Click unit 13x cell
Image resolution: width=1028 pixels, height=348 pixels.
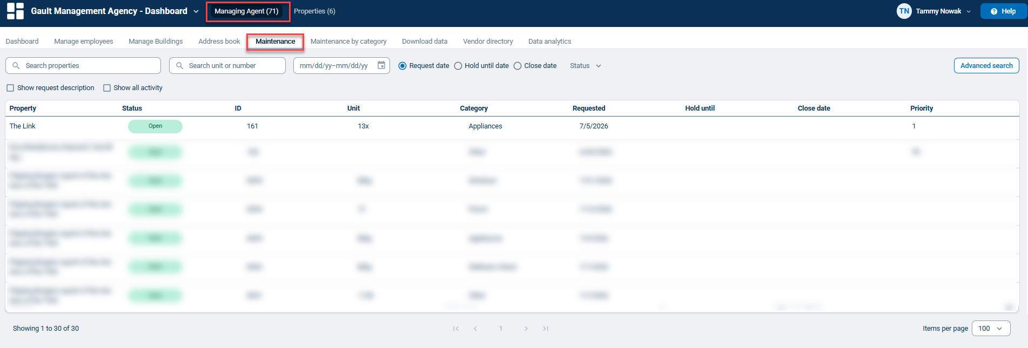(x=363, y=126)
